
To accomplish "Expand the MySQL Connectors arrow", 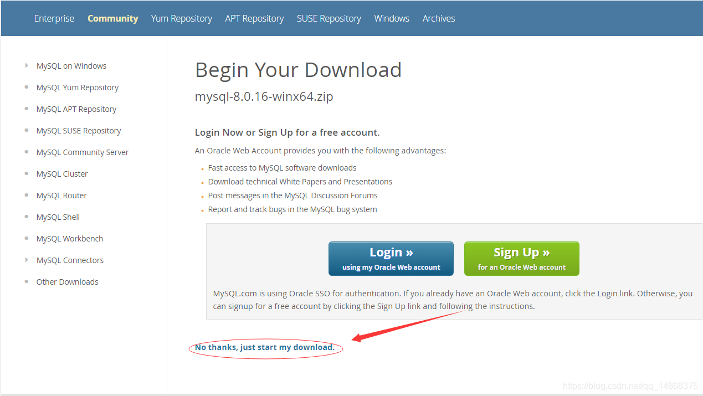I will [27, 260].
